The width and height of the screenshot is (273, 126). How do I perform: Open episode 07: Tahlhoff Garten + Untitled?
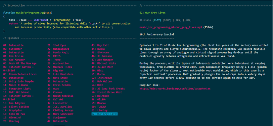[x=19, y=69]
